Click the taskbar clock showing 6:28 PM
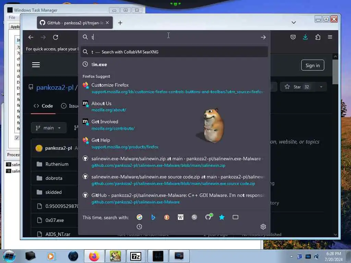 tap(334, 256)
